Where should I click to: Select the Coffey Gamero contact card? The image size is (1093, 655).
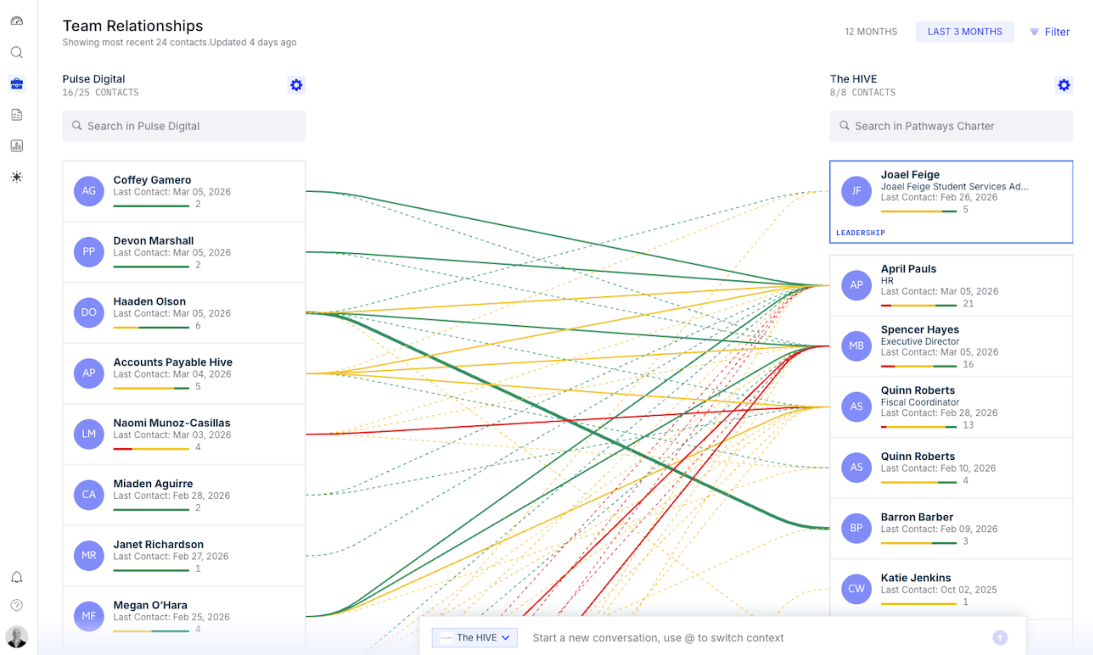[x=184, y=191]
